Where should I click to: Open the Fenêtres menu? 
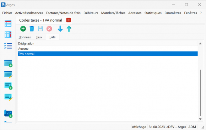pos(190,13)
